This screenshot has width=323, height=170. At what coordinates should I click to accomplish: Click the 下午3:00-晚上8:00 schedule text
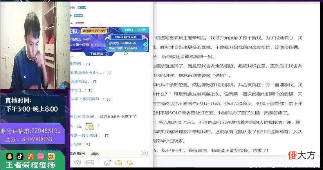[32, 109]
